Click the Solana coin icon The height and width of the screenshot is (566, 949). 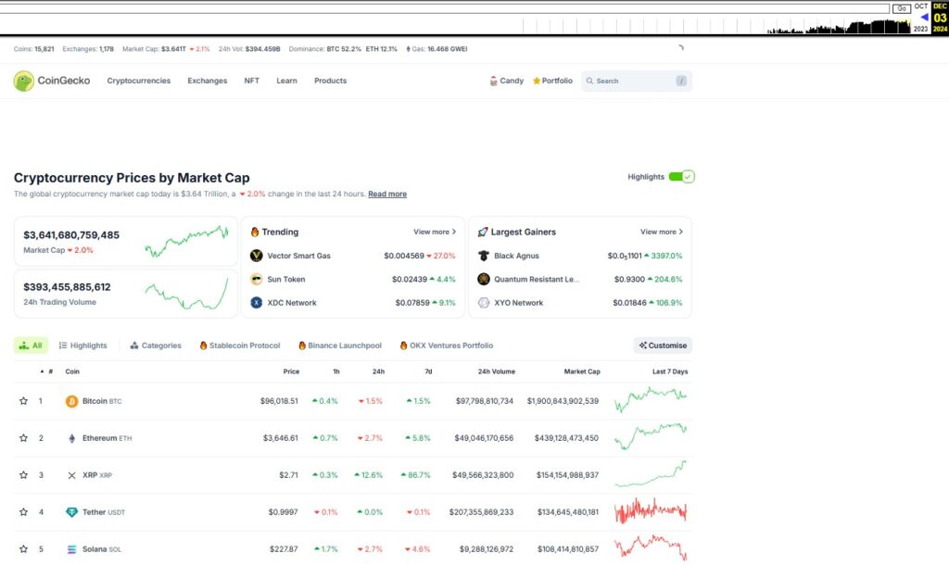click(x=71, y=549)
